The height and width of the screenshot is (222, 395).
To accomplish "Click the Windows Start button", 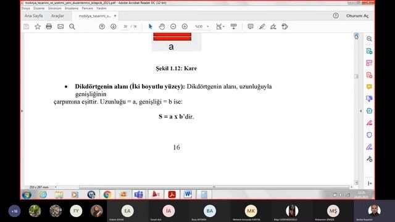I will point(27,195).
